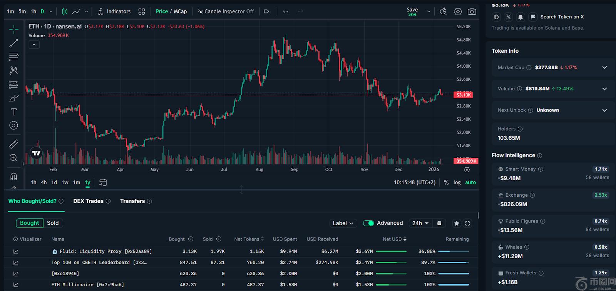Screen dimensions: 616x291
Task: Switch to the Sold view
Action: click(53, 223)
